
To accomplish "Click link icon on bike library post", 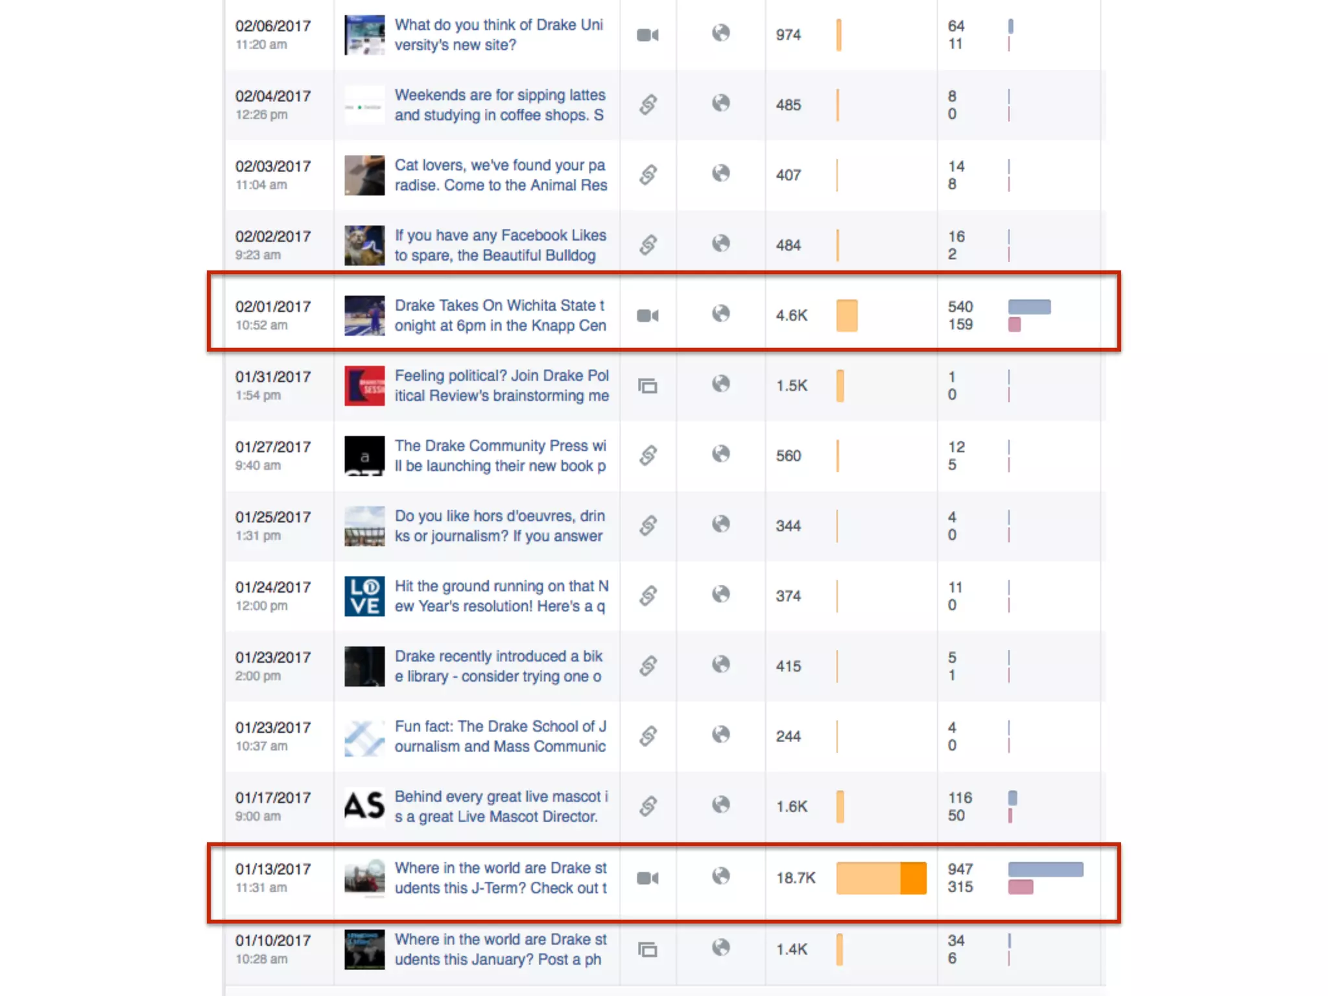I will pos(648,666).
